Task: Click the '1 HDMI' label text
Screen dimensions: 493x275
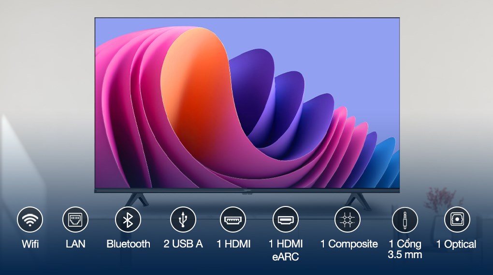Action: [x=233, y=244]
